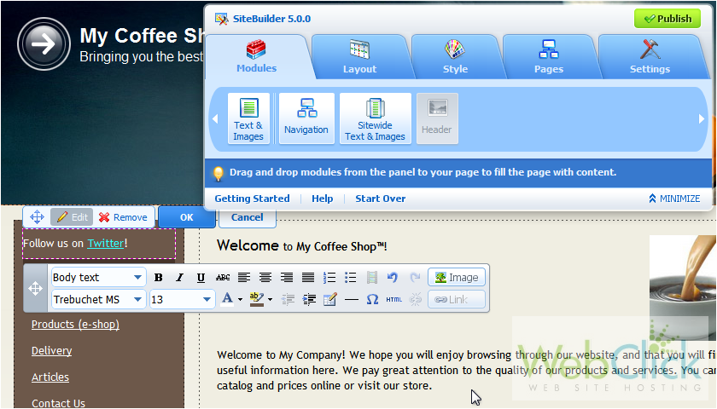This screenshot has height=409, width=717.
Task: Align text left
Action: click(x=244, y=278)
